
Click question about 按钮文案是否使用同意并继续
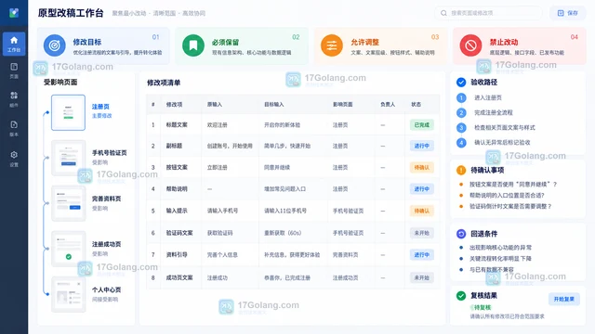pos(513,184)
